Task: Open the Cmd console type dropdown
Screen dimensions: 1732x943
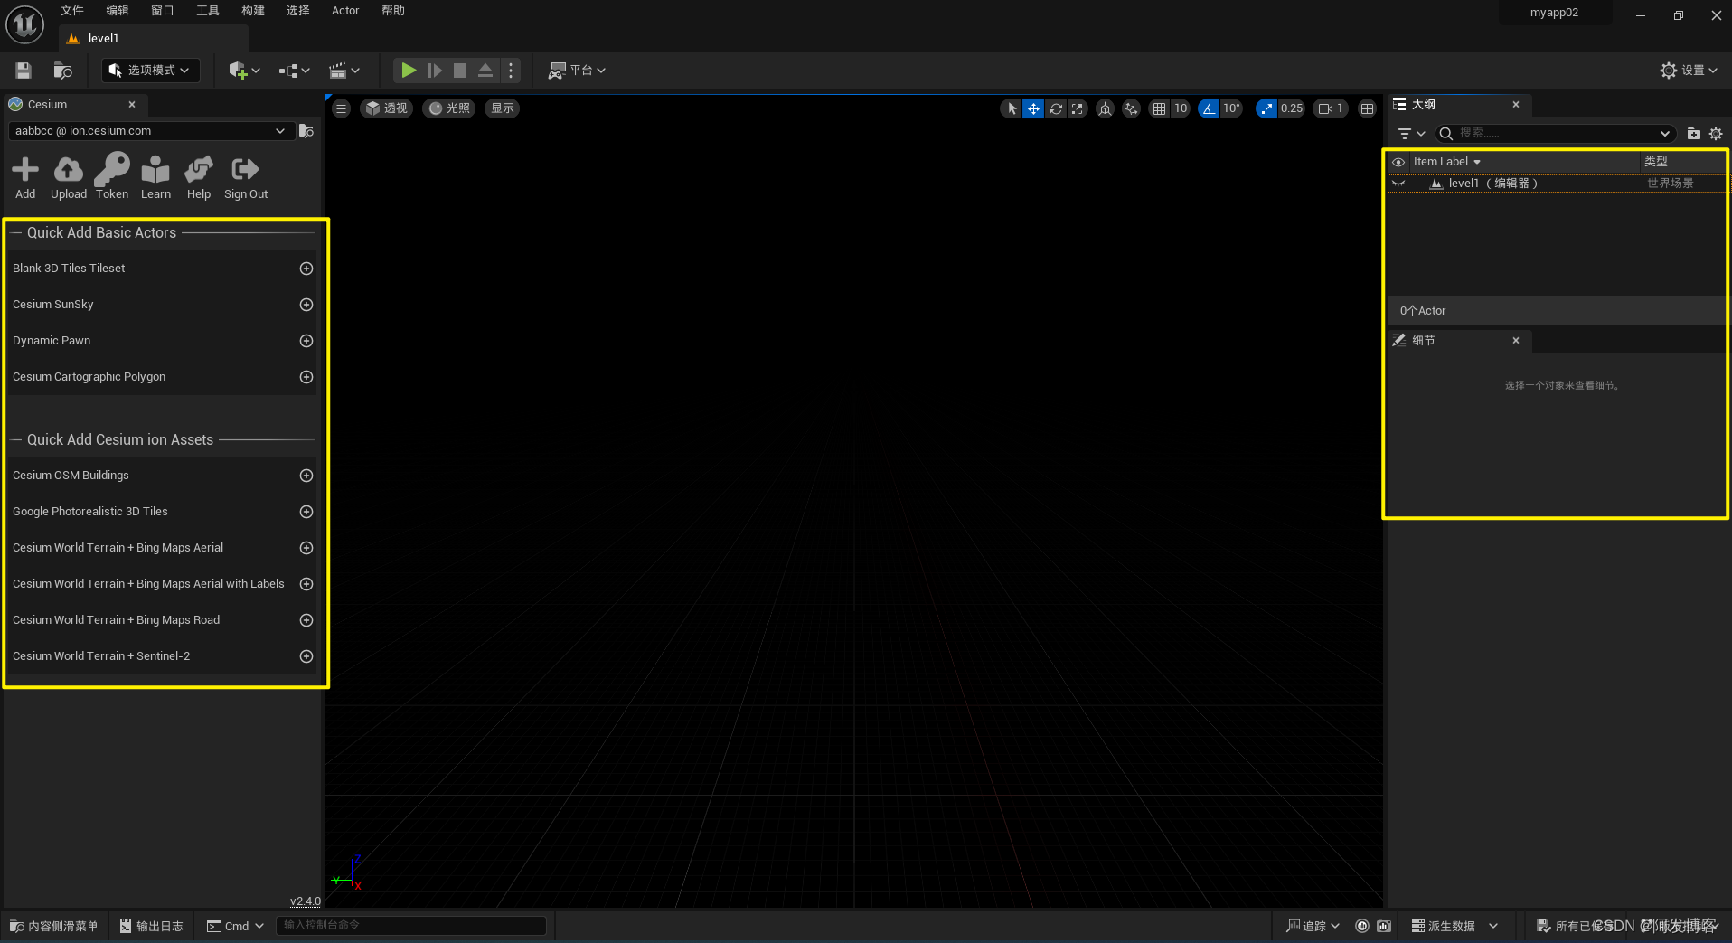Action: [x=235, y=926]
